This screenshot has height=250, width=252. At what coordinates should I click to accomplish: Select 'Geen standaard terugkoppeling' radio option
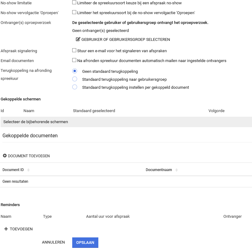click(x=75, y=71)
